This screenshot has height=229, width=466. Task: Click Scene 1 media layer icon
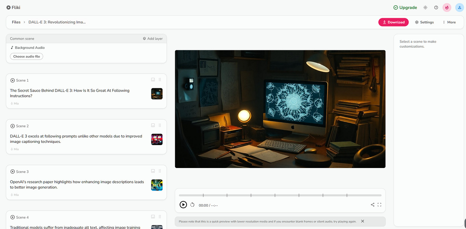(x=153, y=80)
